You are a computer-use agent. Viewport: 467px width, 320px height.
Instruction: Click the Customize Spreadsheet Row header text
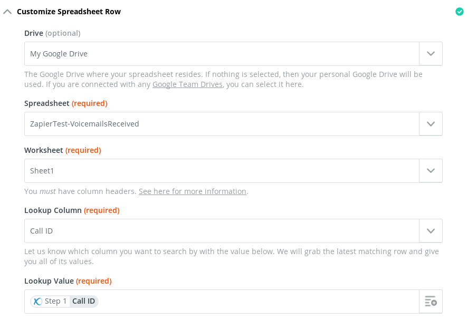click(x=69, y=11)
